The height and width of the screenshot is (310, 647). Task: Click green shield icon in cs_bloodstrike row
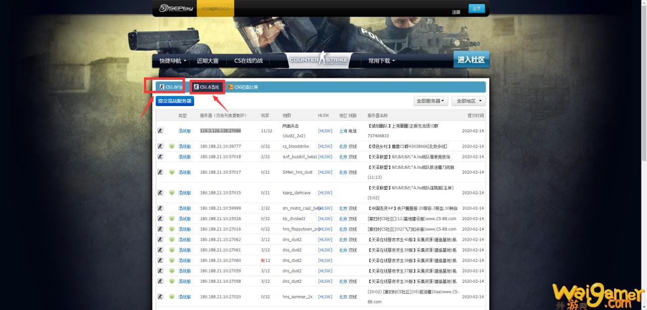[172, 146]
